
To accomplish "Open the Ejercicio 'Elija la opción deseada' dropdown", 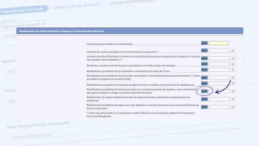I will (23, 26).
